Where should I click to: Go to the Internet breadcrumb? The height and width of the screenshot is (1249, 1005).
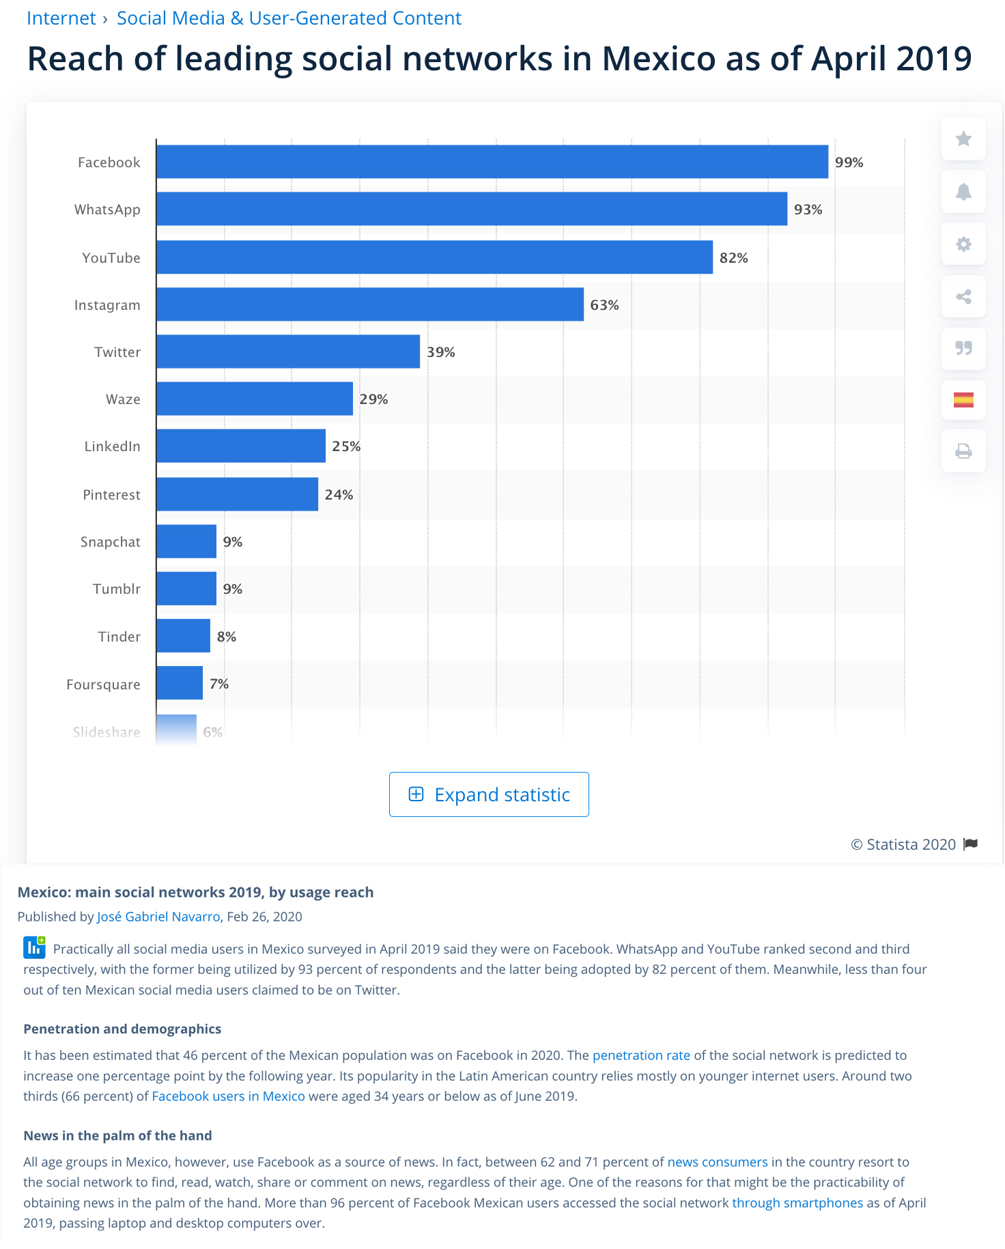[61, 18]
